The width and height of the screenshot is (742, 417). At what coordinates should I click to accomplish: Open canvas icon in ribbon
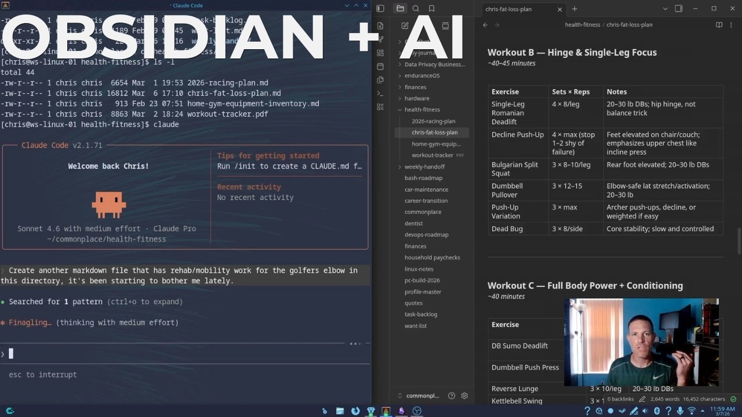click(380, 53)
